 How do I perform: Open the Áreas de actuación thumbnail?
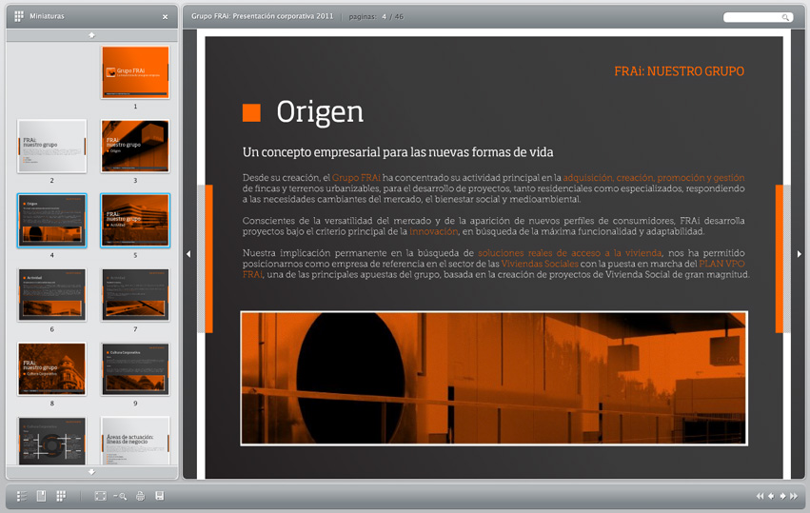135,441
